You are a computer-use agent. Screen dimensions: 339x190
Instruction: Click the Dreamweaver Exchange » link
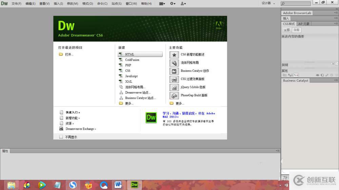[x=81, y=129]
